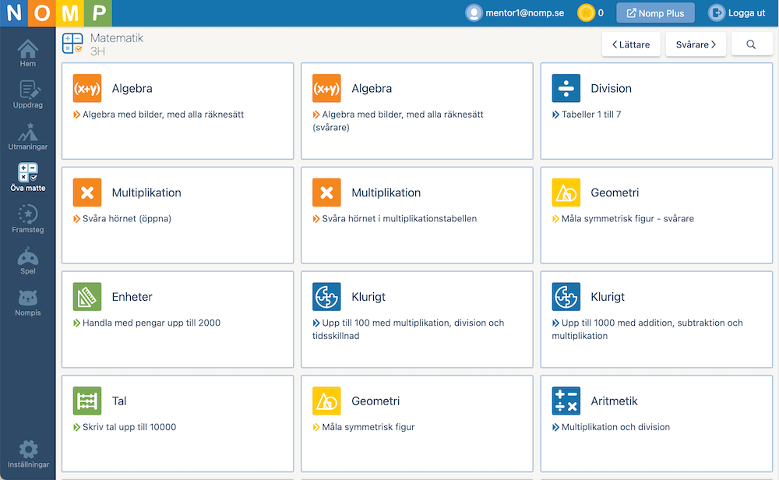Click (x+y) icon of Algebra svårare card
Screen dimensions: 779x480
click(326, 89)
